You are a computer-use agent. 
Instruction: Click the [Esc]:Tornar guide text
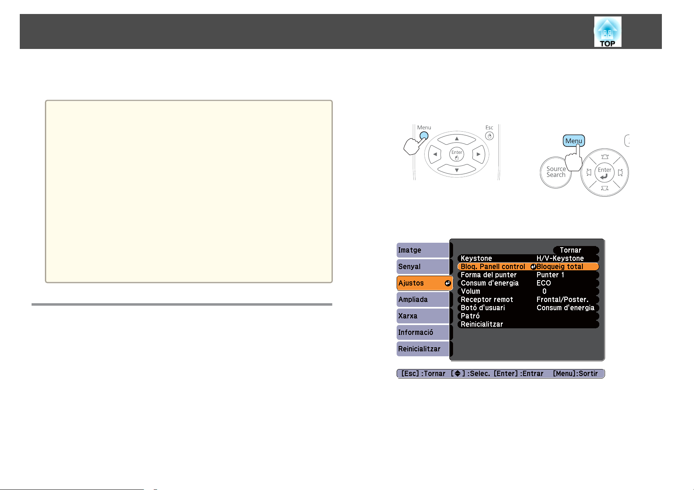(x=423, y=374)
